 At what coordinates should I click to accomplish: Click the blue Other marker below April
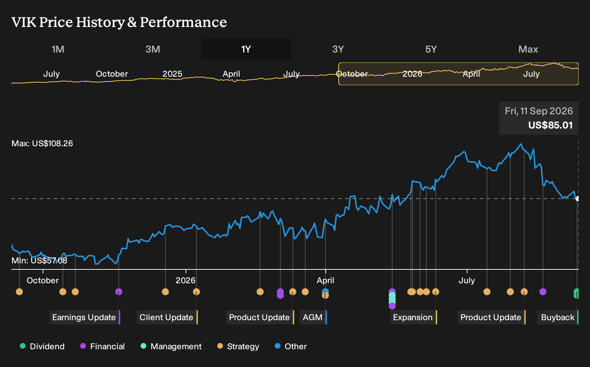[x=325, y=291]
